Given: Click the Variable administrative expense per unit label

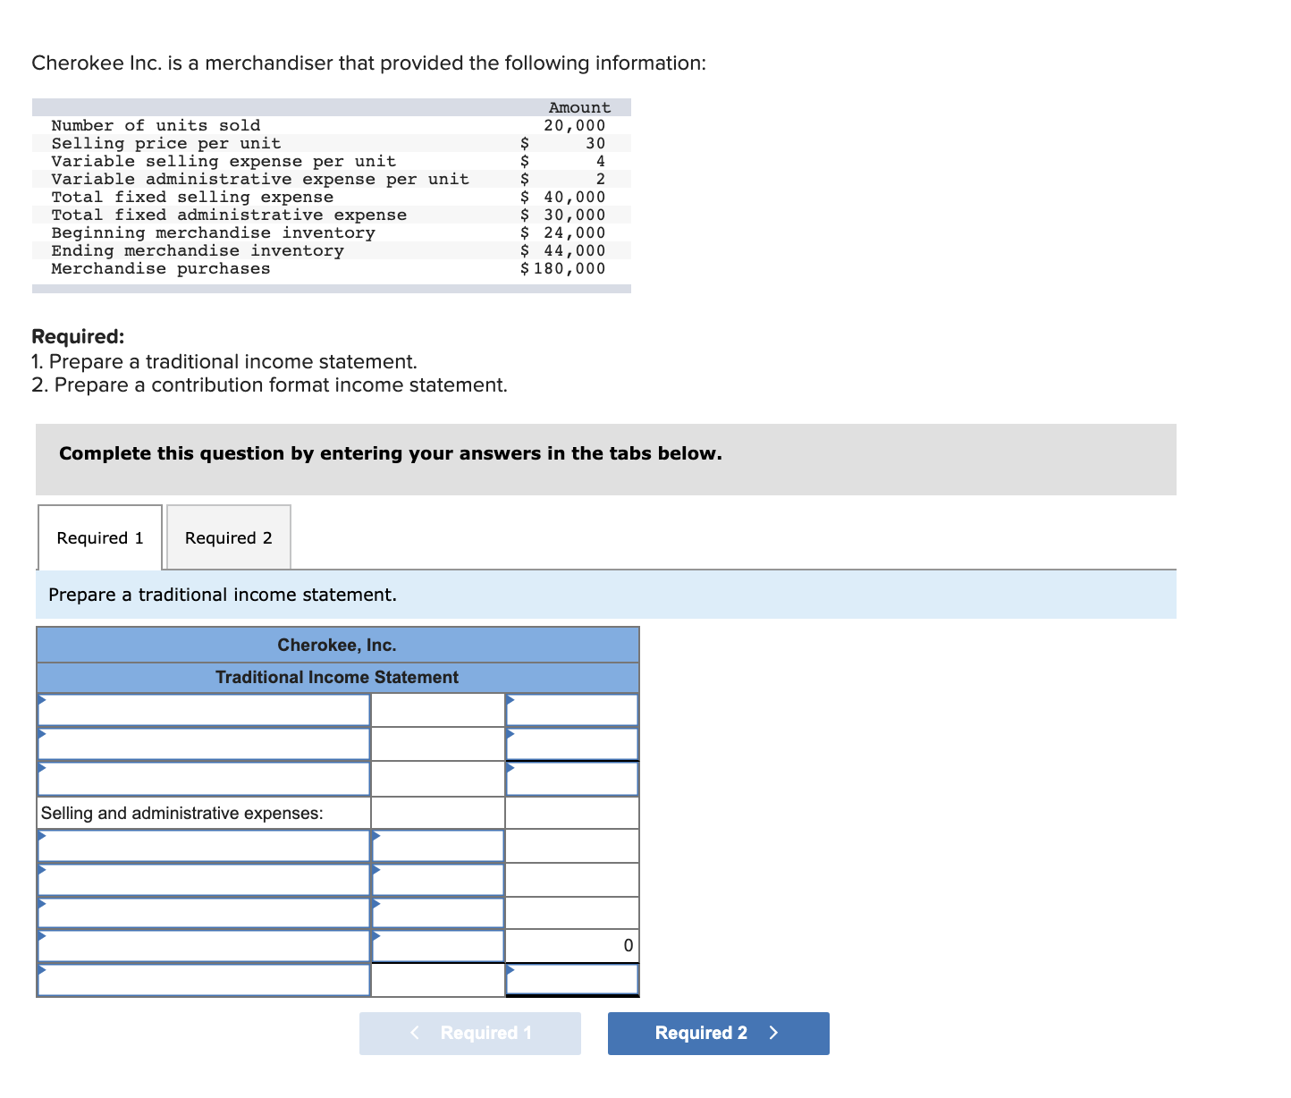Looking at the screenshot, I should point(260,179).
